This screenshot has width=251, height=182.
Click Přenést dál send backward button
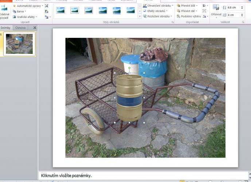pyautogui.click(x=187, y=11)
